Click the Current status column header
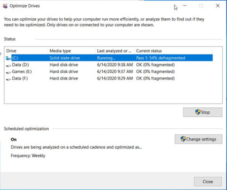 [x=173, y=51]
